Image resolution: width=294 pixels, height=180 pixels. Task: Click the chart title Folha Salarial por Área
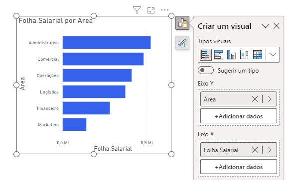(x=56, y=20)
